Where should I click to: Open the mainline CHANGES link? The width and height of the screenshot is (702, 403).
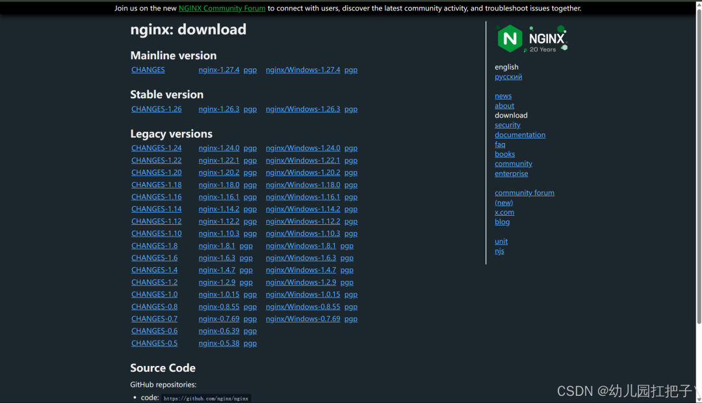pyautogui.click(x=148, y=70)
